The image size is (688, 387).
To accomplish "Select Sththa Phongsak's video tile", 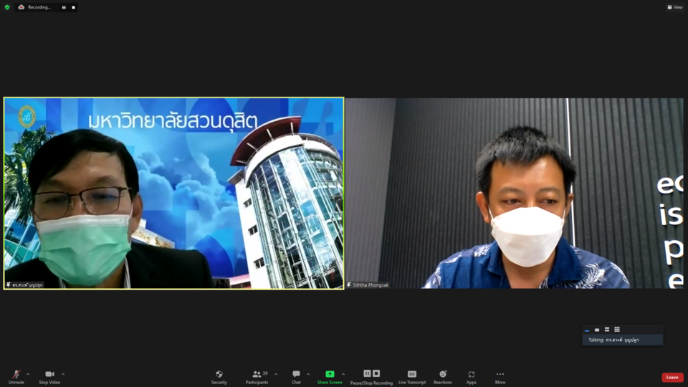I will pyautogui.click(x=515, y=193).
